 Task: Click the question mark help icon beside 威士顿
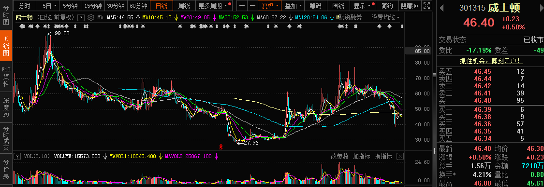80,17
